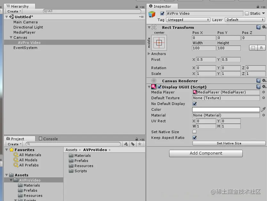This screenshot has width=267, height=201.
Task: Open Project panel options menu
Action: 142,140
